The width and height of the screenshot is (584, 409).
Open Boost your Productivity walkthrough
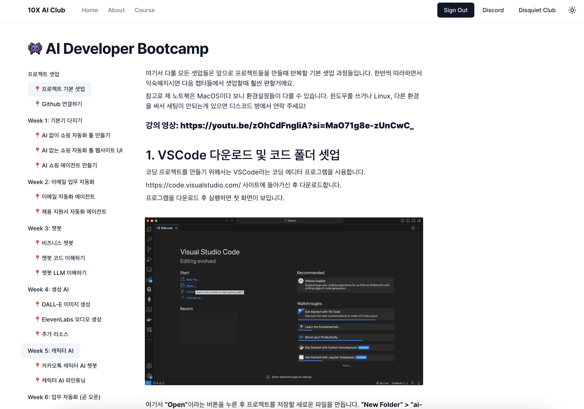(x=346, y=337)
